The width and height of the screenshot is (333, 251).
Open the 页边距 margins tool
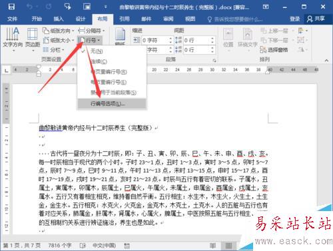point(33,39)
